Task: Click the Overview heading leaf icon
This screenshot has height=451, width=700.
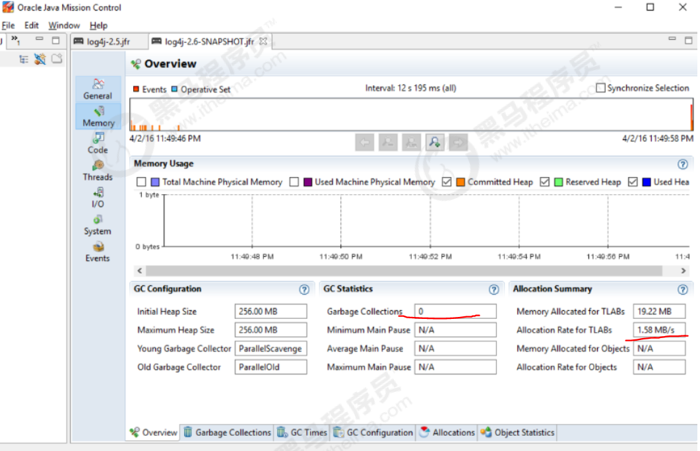Action: 136,64
